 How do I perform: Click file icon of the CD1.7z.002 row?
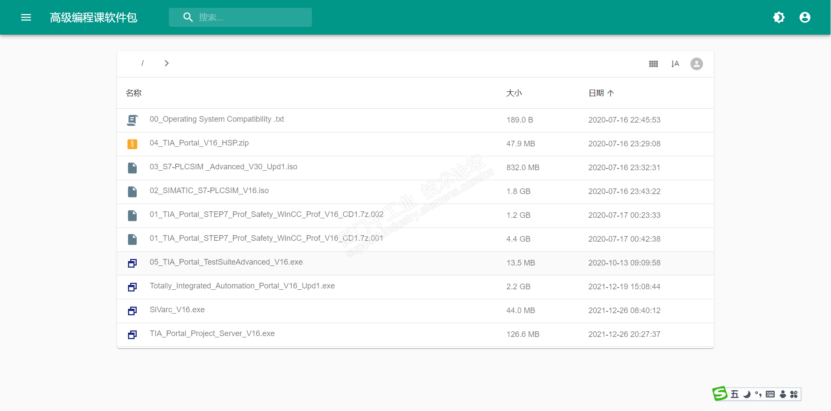point(132,215)
